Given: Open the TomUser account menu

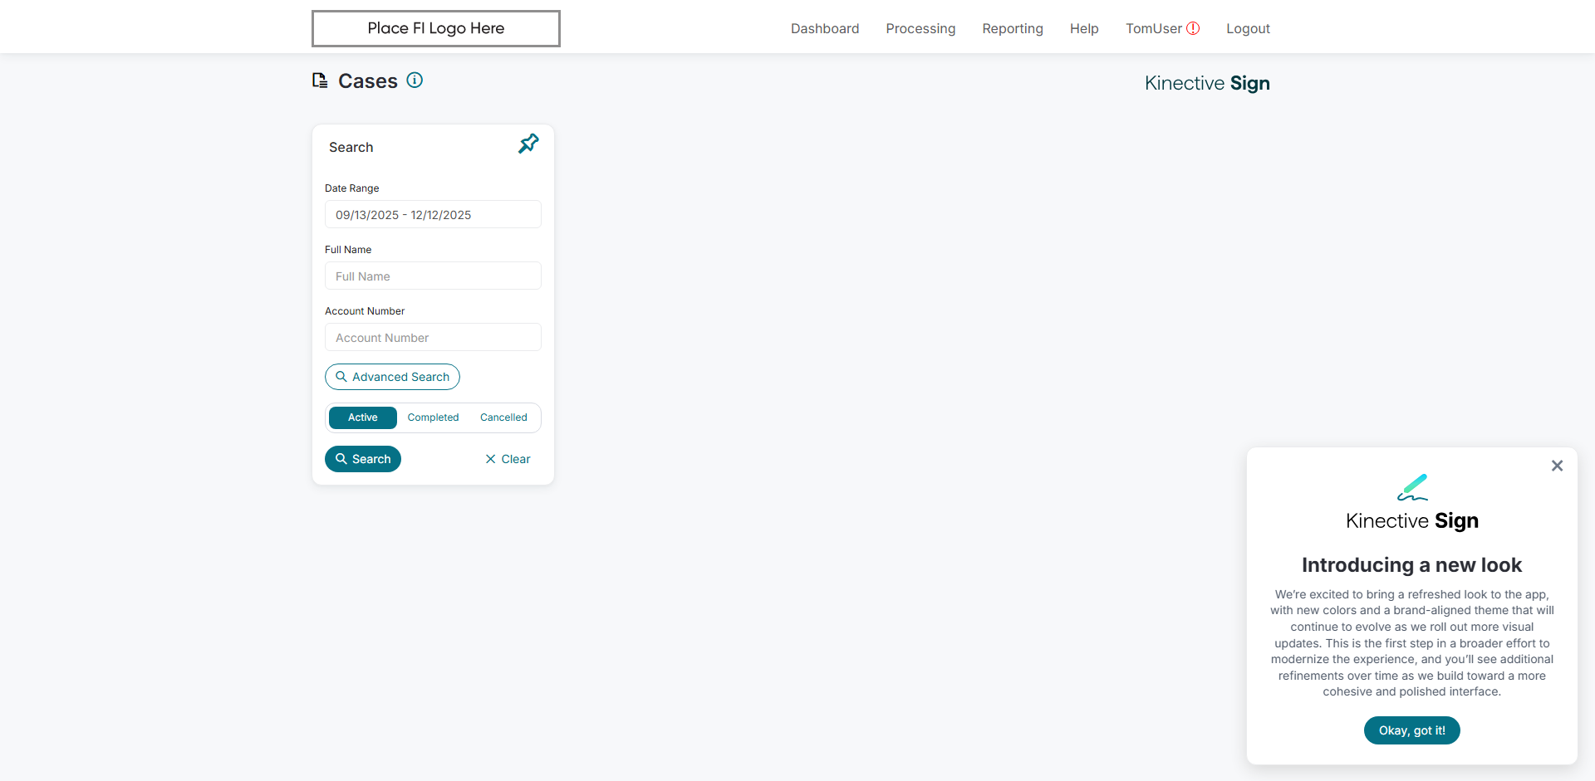Looking at the screenshot, I should coord(1154,28).
